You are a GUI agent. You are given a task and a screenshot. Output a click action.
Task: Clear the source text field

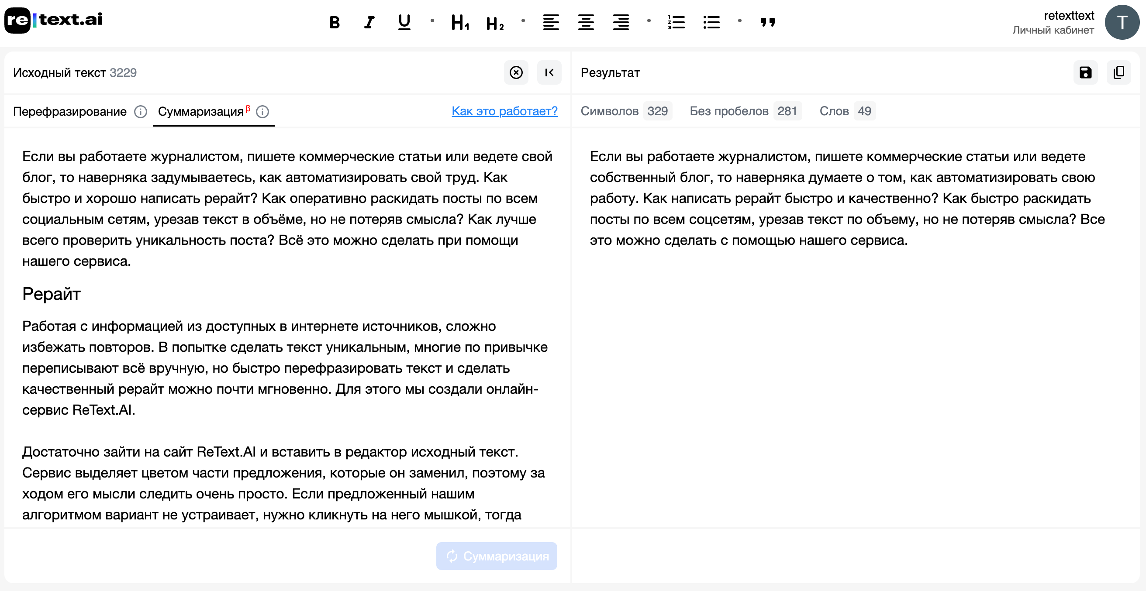[x=516, y=72]
